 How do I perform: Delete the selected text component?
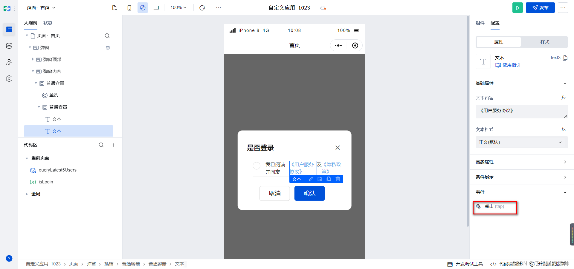click(338, 179)
